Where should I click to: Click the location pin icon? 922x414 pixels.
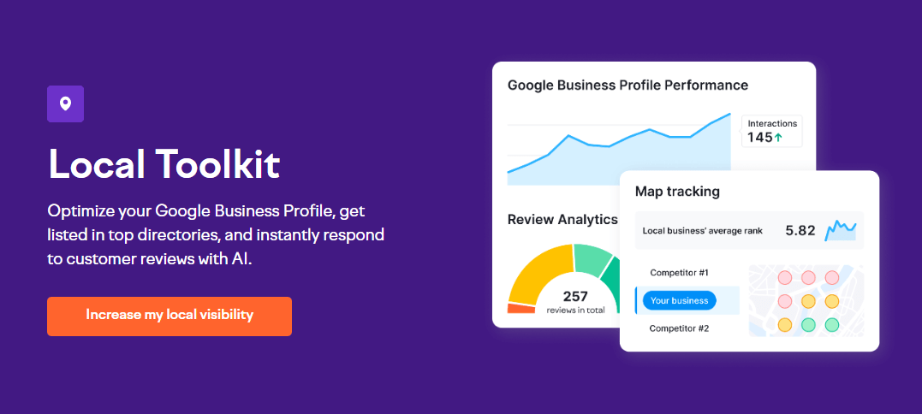click(65, 104)
